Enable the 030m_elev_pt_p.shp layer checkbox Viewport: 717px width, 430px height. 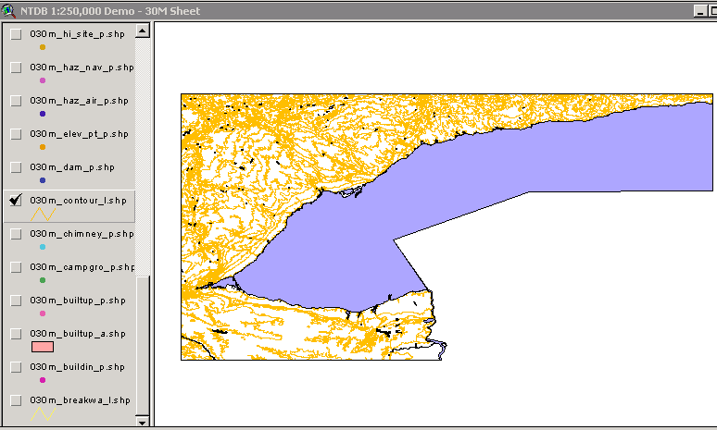pyautogui.click(x=16, y=134)
